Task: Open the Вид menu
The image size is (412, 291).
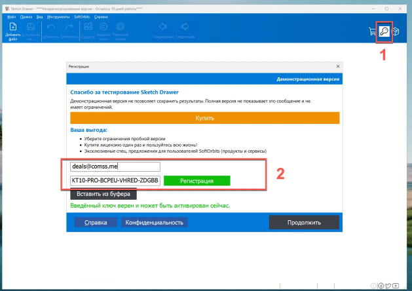Action: (x=39, y=17)
